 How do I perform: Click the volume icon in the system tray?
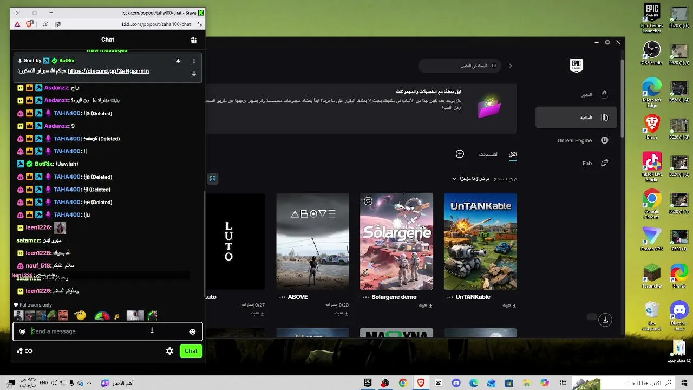coord(54,383)
